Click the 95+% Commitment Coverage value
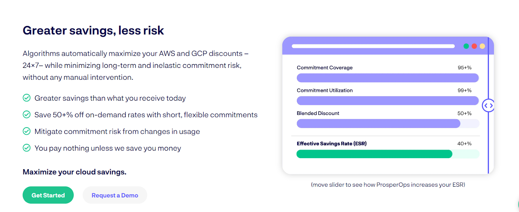This screenshot has width=519, height=212. click(465, 68)
